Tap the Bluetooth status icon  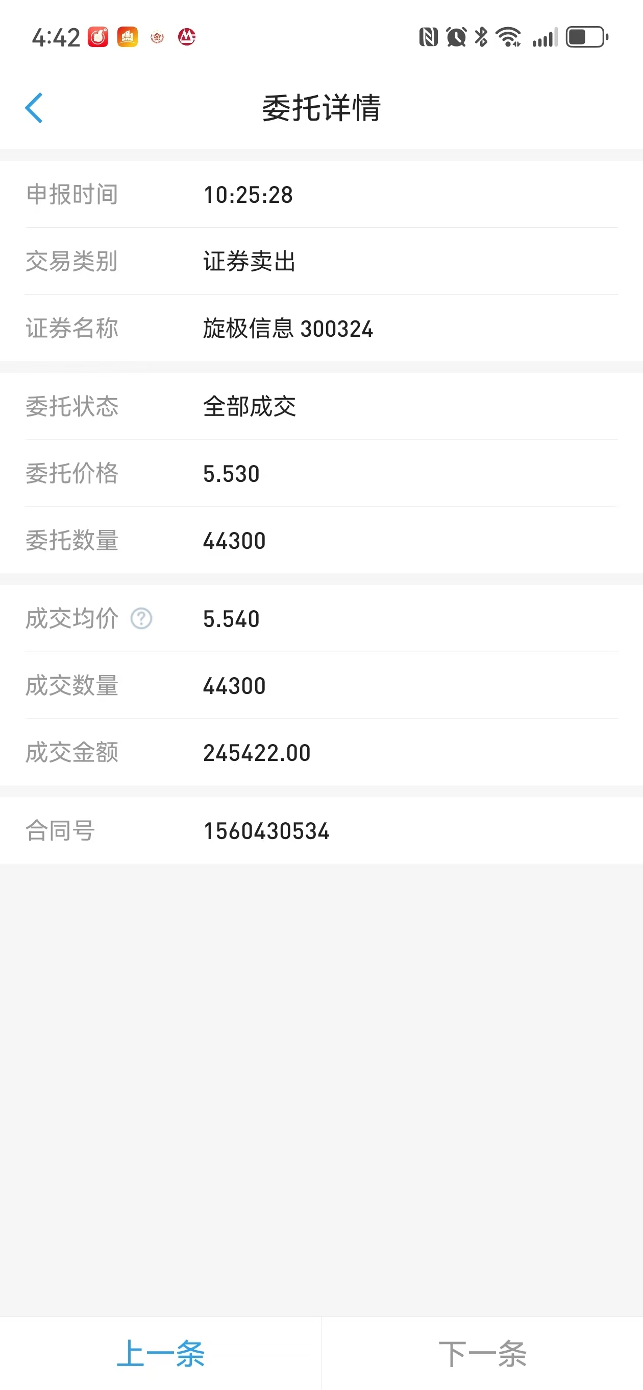481,37
